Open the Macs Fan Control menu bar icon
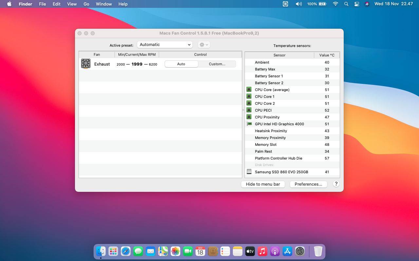 pos(285,4)
